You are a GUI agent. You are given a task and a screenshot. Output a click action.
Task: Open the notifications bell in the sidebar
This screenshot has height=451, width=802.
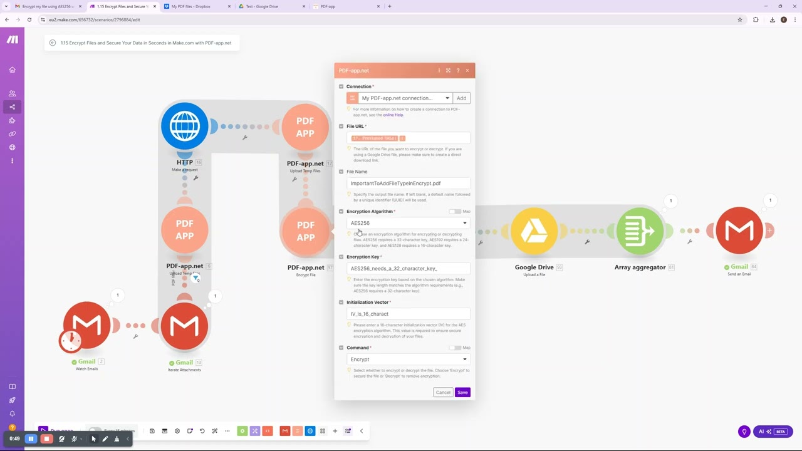click(x=12, y=413)
